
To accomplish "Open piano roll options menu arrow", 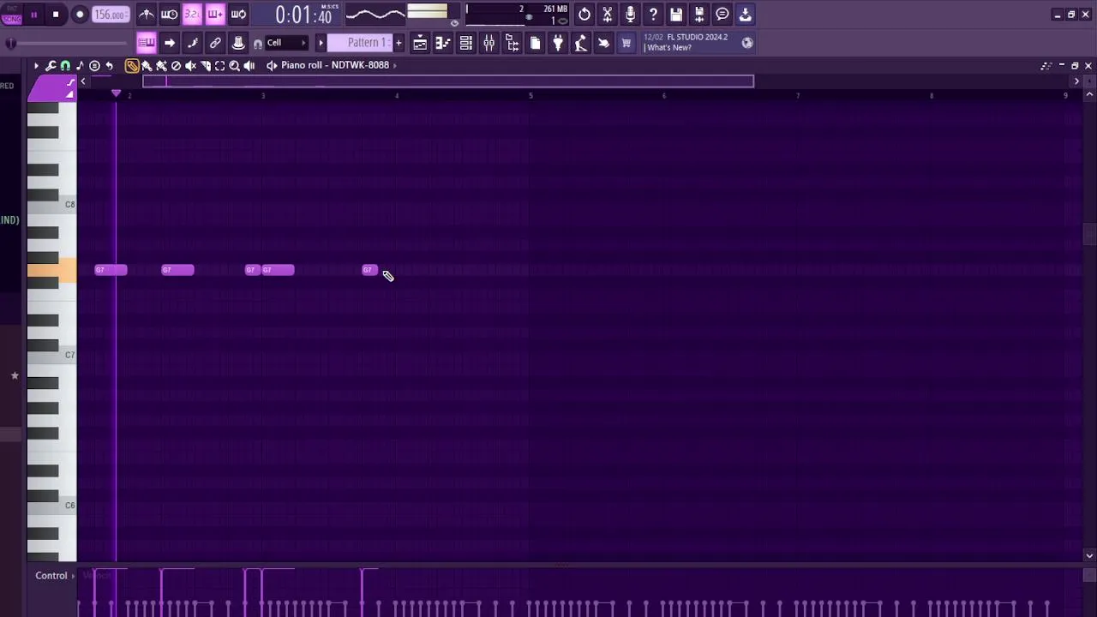I will [x=36, y=65].
